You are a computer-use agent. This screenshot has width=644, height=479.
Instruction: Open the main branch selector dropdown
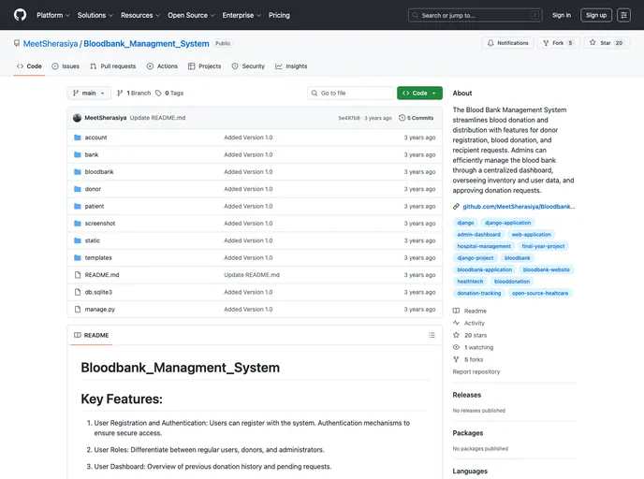(x=89, y=94)
